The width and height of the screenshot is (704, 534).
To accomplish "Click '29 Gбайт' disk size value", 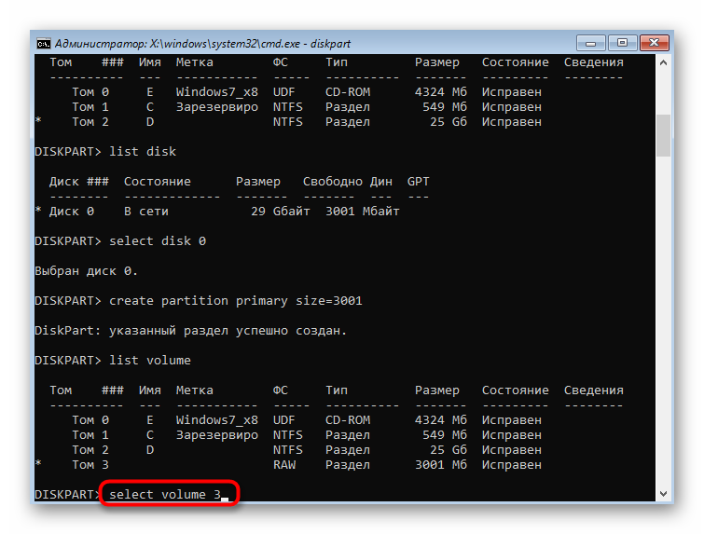I will pos(280,212).
